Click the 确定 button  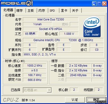pos(96,100)
